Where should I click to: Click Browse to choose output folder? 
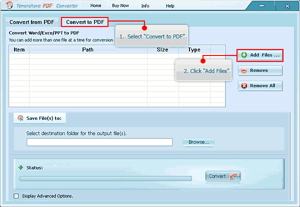click(198, 142)
